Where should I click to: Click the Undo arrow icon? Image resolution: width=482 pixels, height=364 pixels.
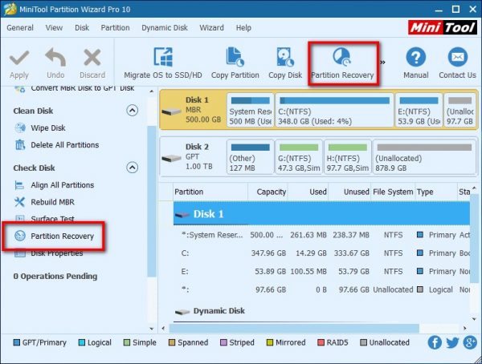click(x=55, y=57)
